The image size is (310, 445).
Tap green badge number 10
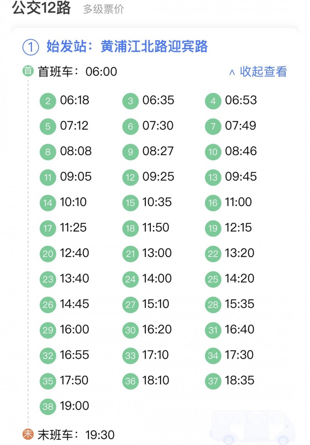pos(213,152)
